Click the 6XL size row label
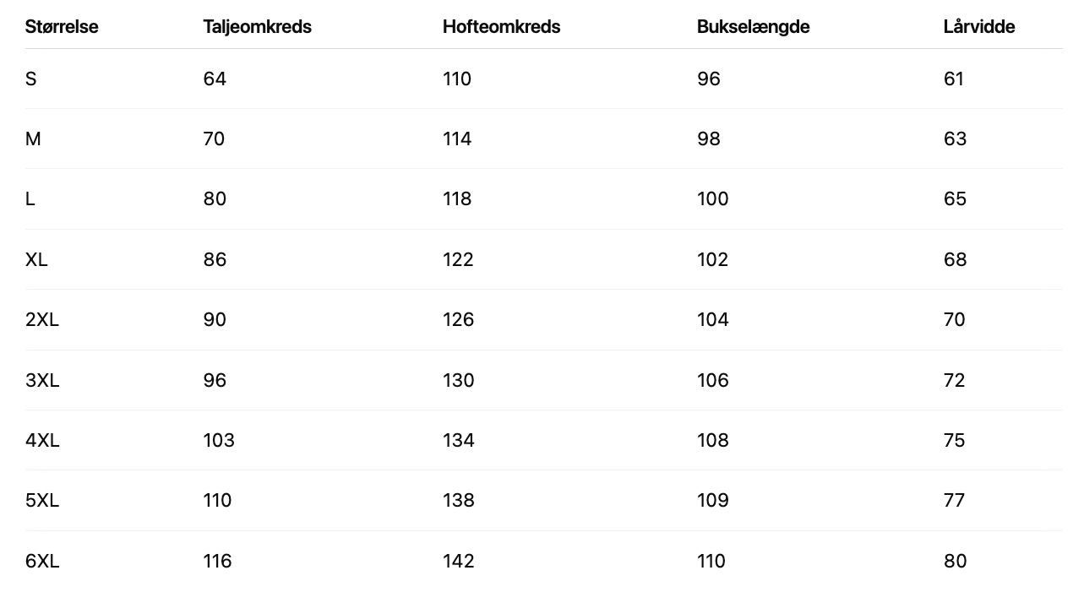This screenshot has width=1073, height=603. point(42,562)
